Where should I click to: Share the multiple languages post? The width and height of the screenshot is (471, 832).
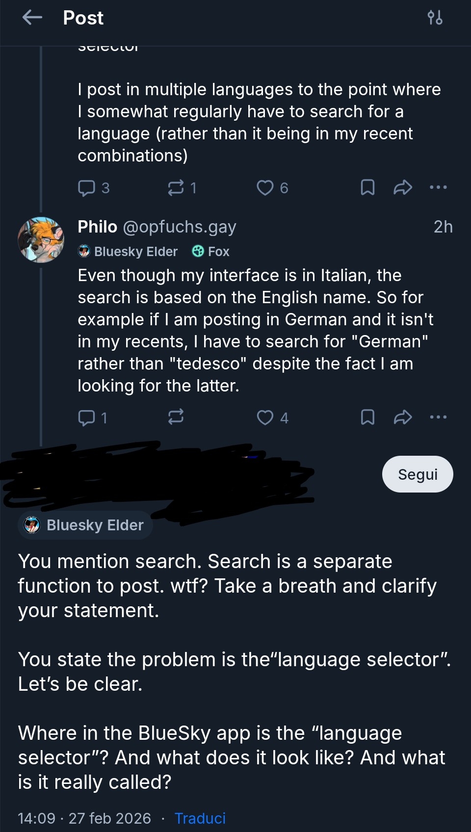click(403, 187)
